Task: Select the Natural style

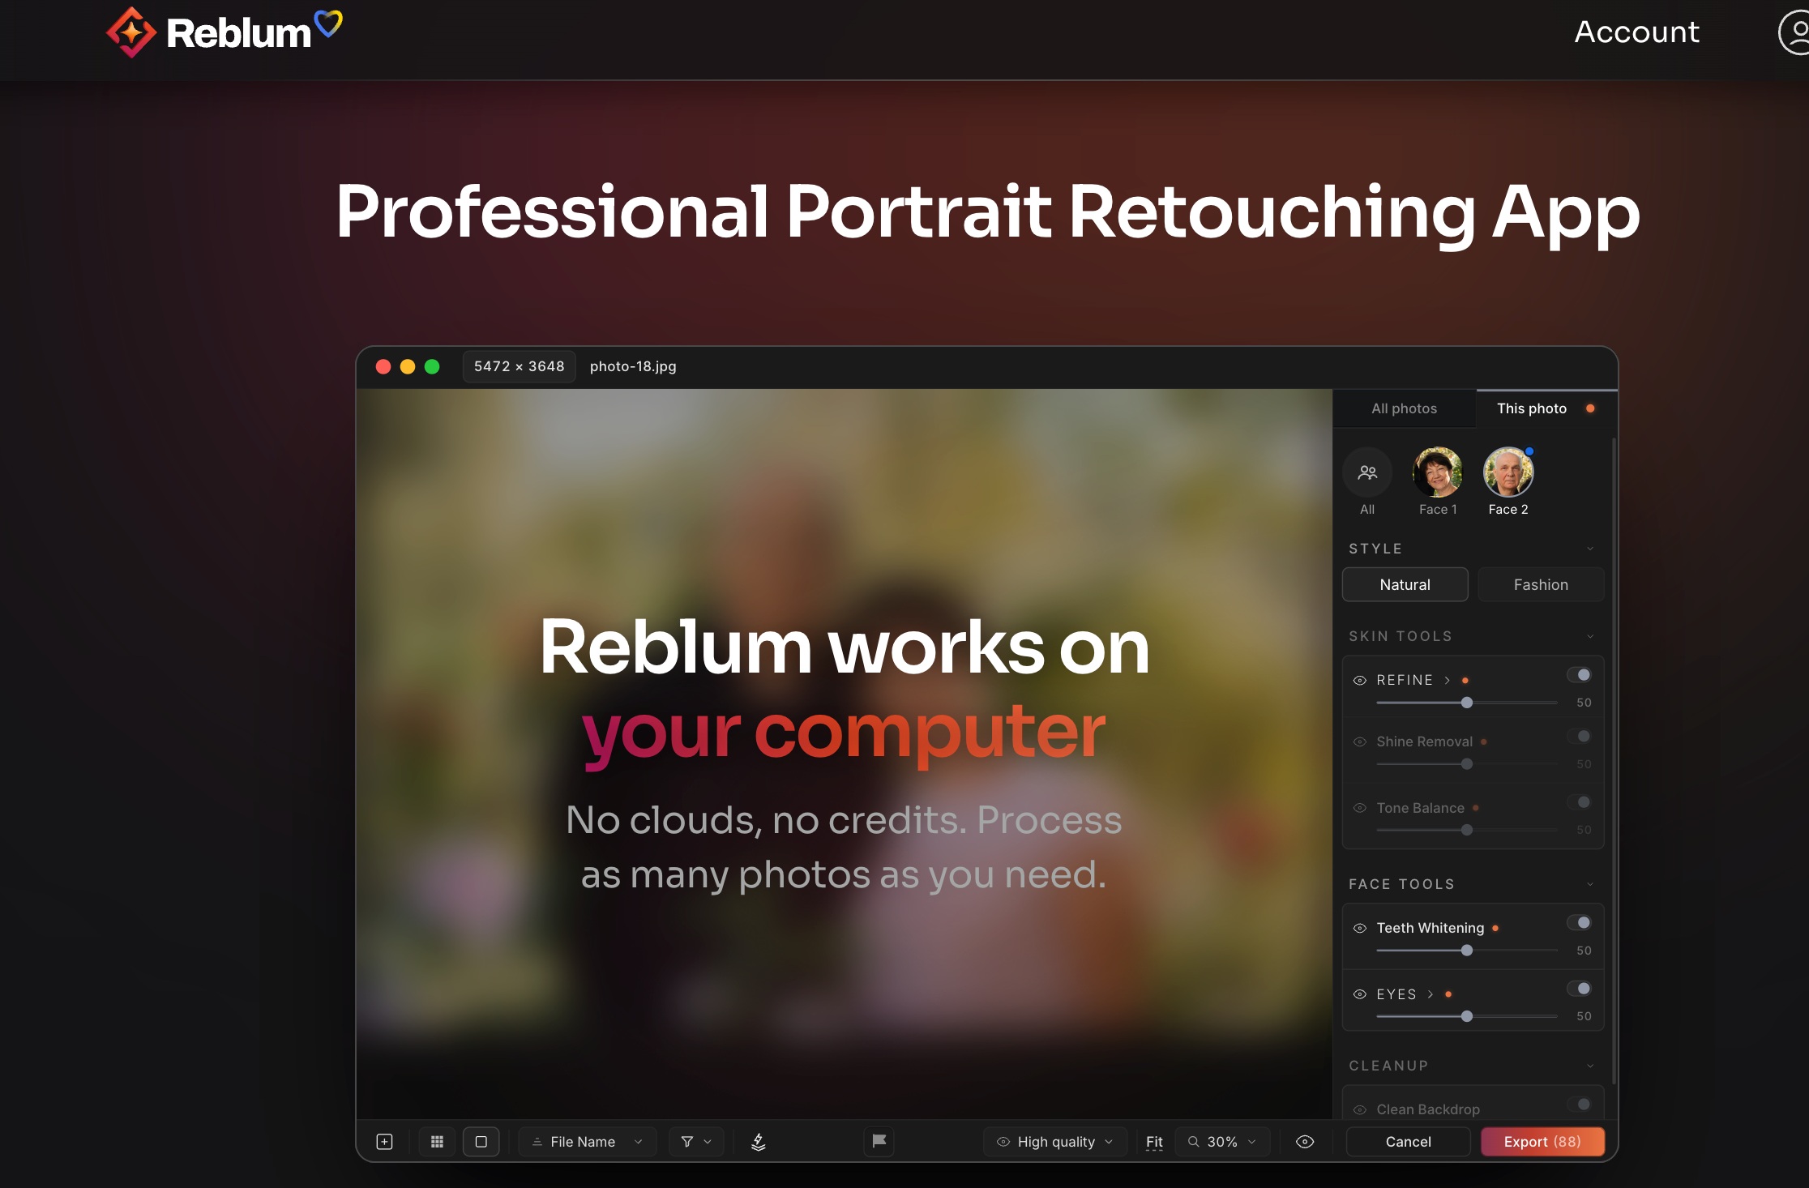Action: click(x=1405, y=585)
